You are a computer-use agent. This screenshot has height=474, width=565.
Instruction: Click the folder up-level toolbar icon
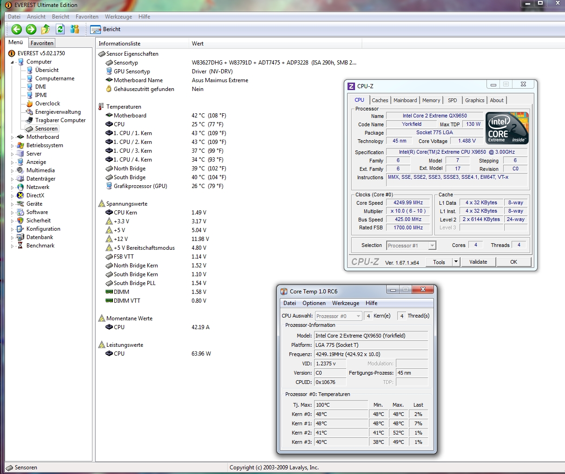pyautogui.click(x=46, y=29)
